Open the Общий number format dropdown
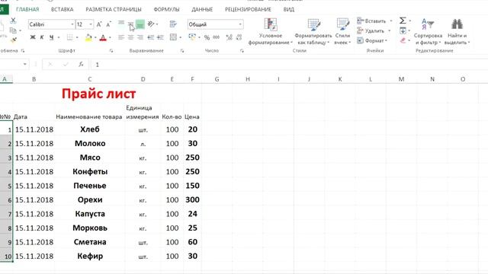This screenshot has height=274, width=488. pyautogui.click(x=240, y=24)
